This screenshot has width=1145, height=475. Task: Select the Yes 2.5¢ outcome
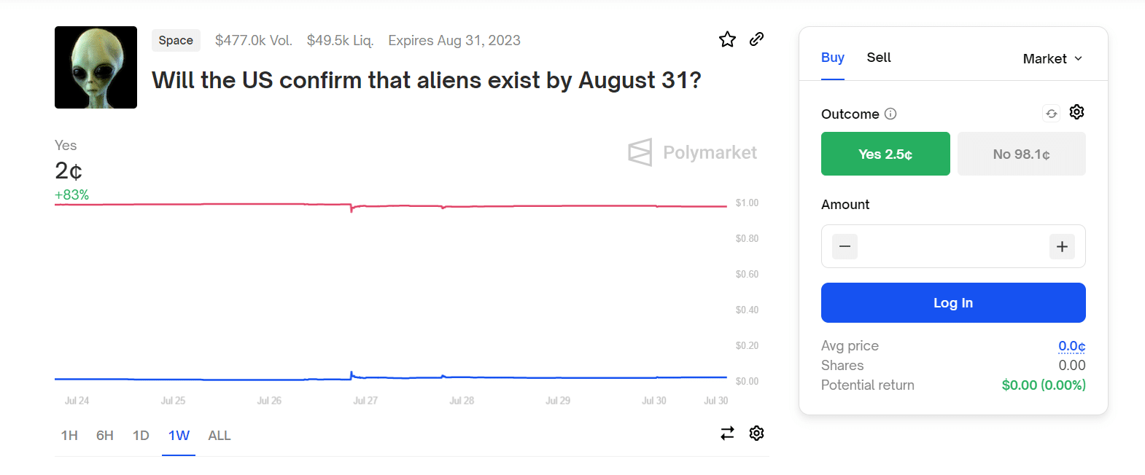point(885,154)
